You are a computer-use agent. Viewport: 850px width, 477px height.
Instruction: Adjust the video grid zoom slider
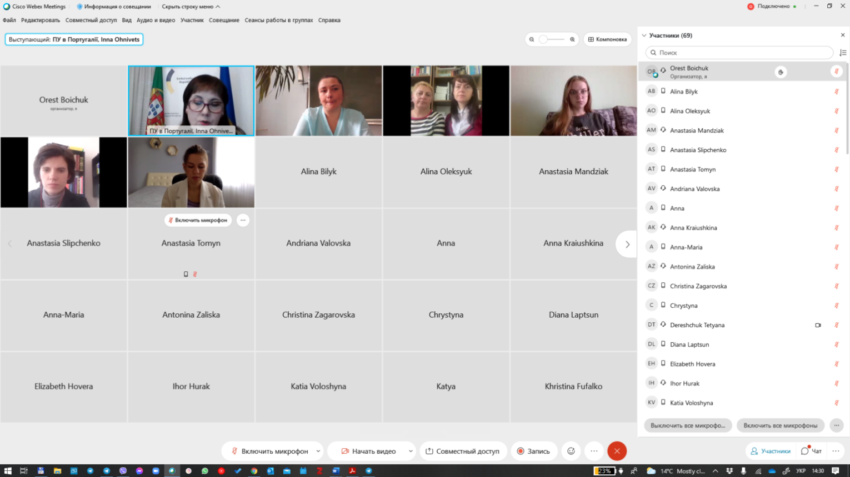click(552, 39)
